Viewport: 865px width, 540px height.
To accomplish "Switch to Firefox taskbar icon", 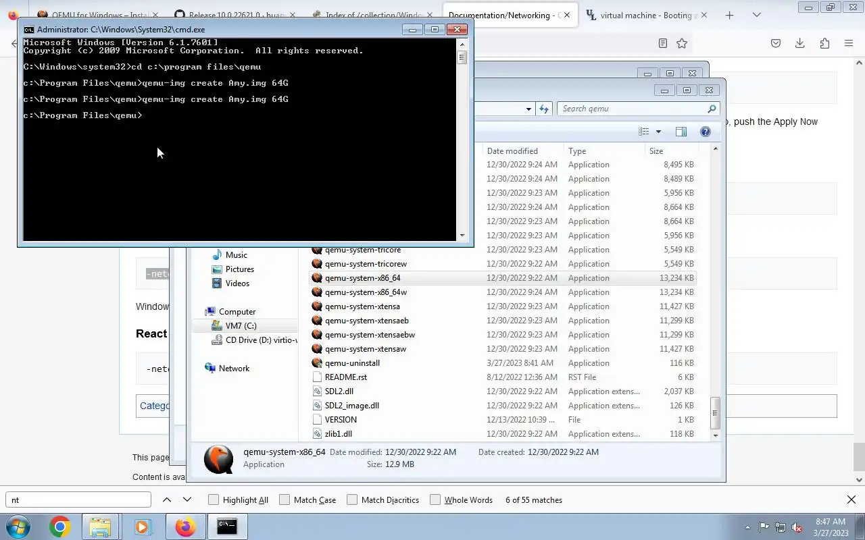I will (184, 526).
